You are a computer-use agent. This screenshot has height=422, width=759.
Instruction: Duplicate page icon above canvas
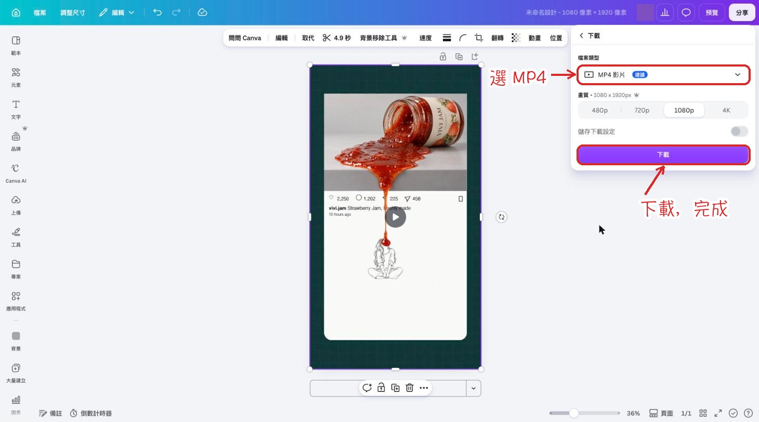click(459, 57)
